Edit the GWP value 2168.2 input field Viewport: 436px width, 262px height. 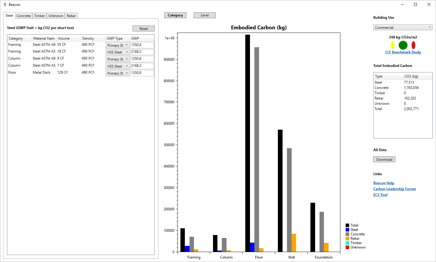[142, 52]
